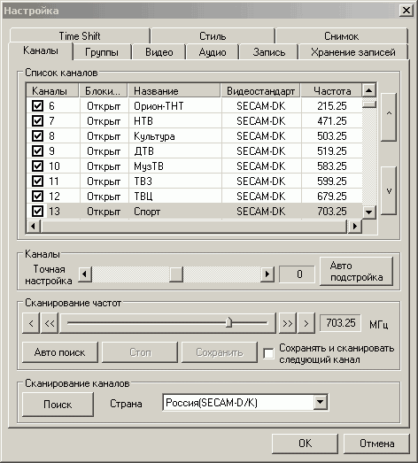This screenshot has width=418, height=463.
Task: Select the Каналы tab
Action: click(41, 50)
